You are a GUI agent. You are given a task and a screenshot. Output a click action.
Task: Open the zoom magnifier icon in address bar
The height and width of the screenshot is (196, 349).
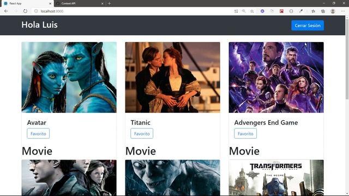244,11
